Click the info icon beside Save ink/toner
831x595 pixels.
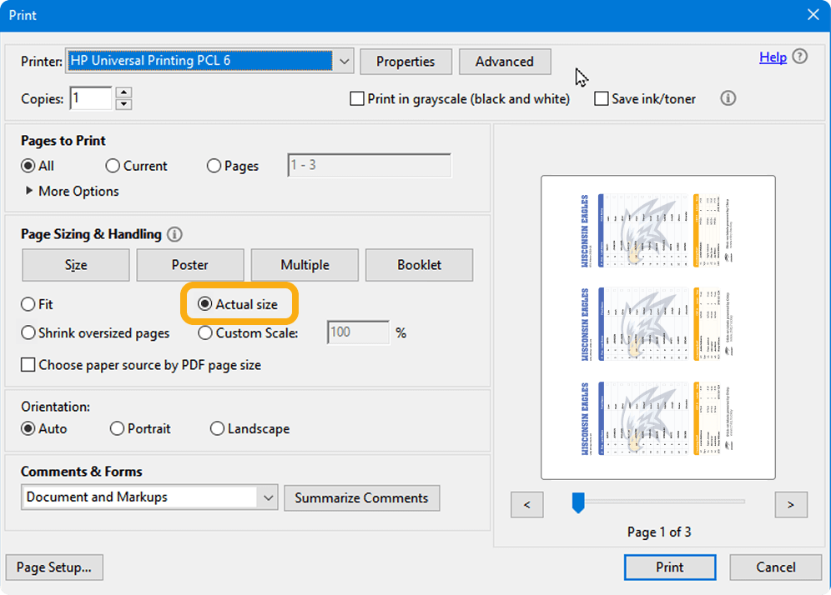click(728, 98)
